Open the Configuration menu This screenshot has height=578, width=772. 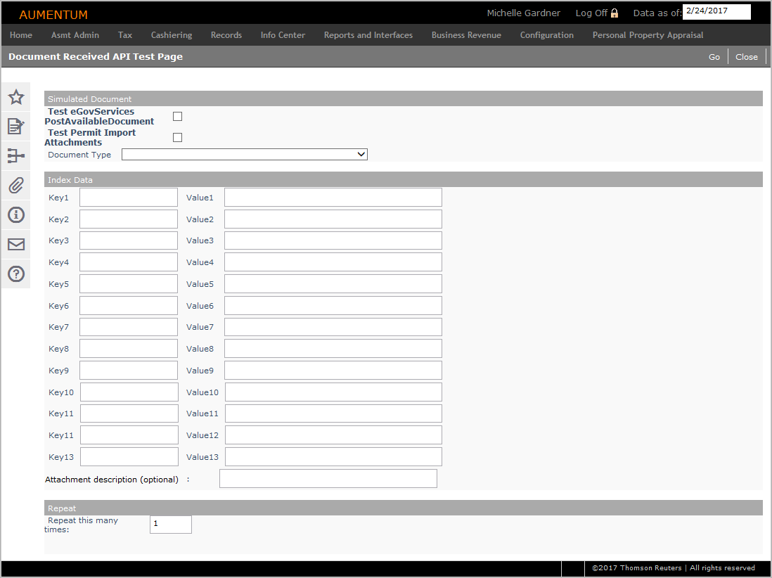coord(546,35)
